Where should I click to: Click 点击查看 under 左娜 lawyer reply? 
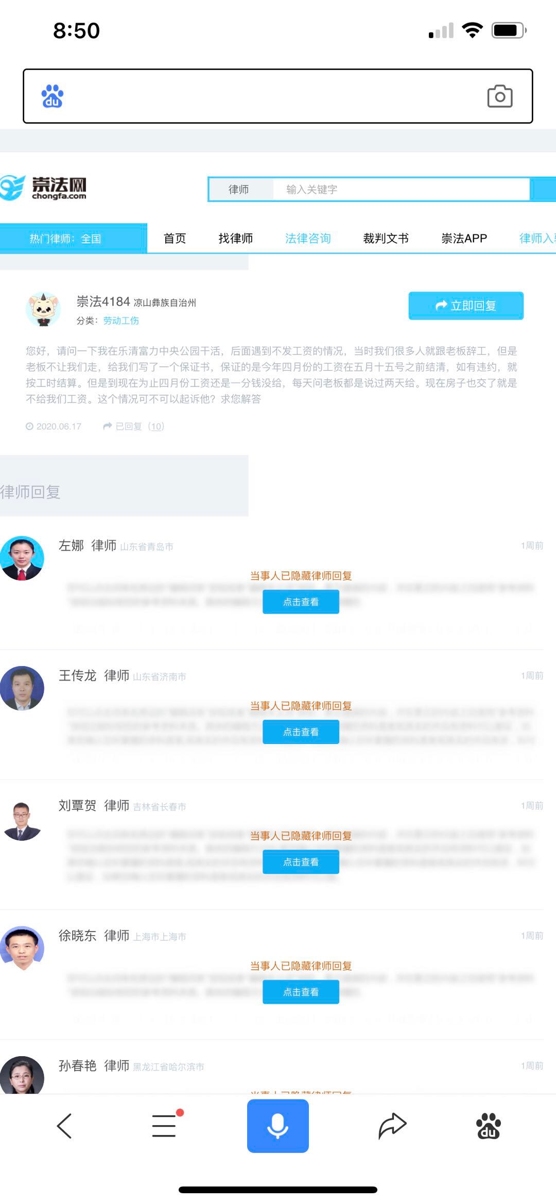pos(301,602)
